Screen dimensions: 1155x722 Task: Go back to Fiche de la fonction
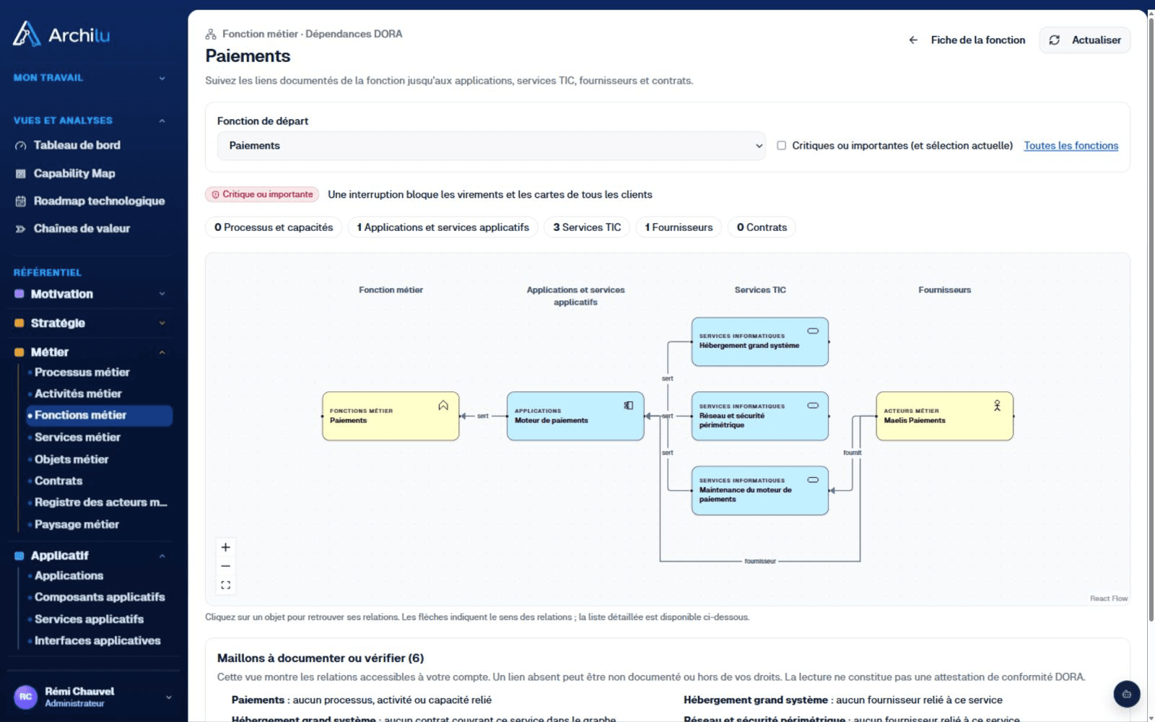967,40
